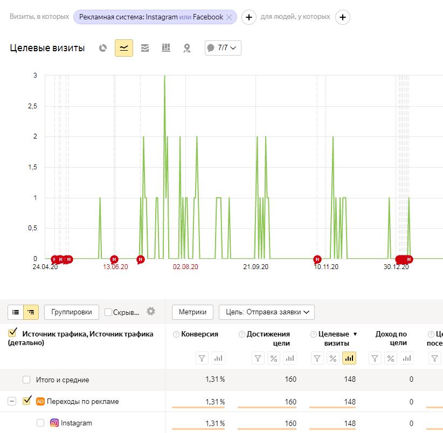
Task: Select the line chart view icon
Action: [x=124, y=48]
